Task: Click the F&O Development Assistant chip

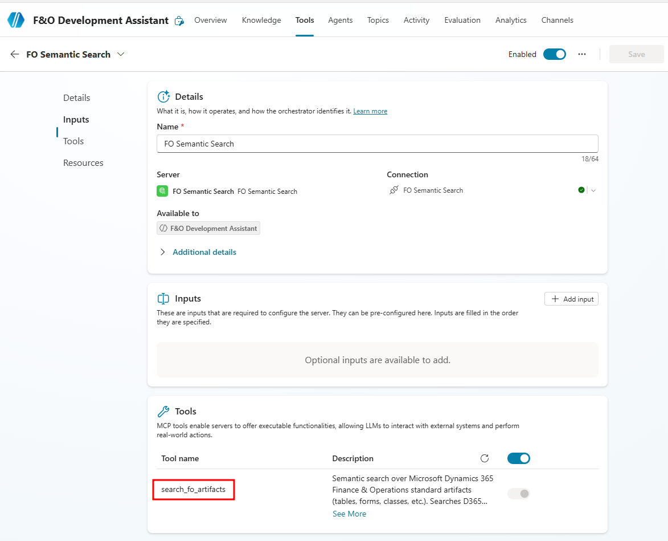Action: coord(208,228)
